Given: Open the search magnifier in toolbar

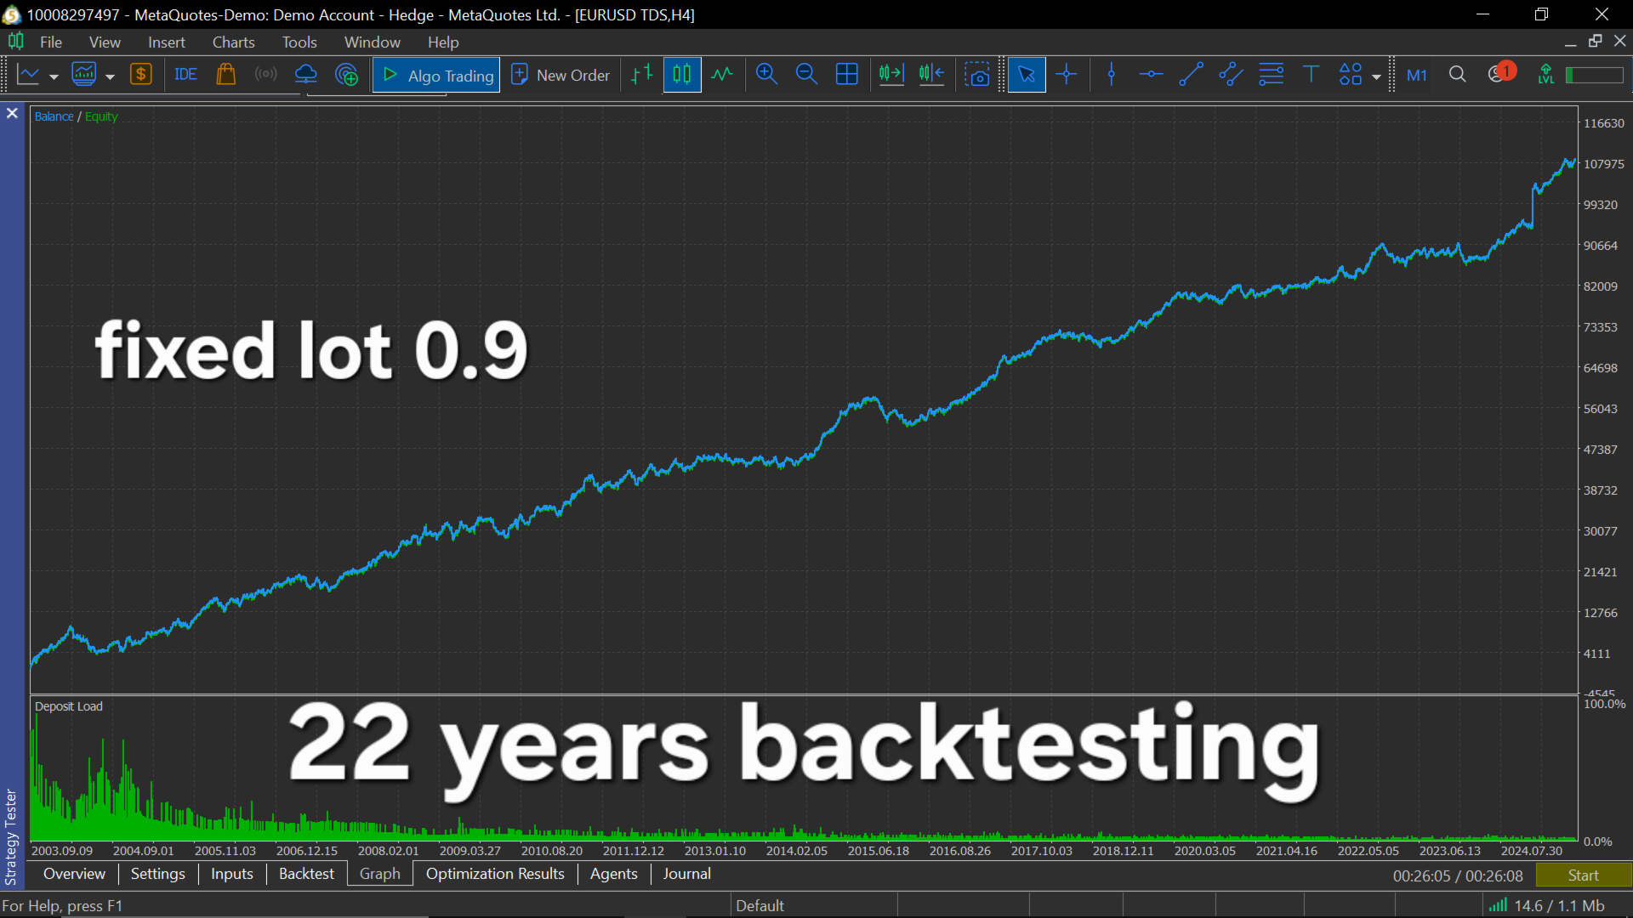Looking at the screenshot, I should (x=1457, y=75).
